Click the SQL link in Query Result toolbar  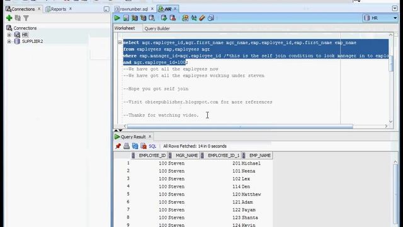(x=152, y=146)
